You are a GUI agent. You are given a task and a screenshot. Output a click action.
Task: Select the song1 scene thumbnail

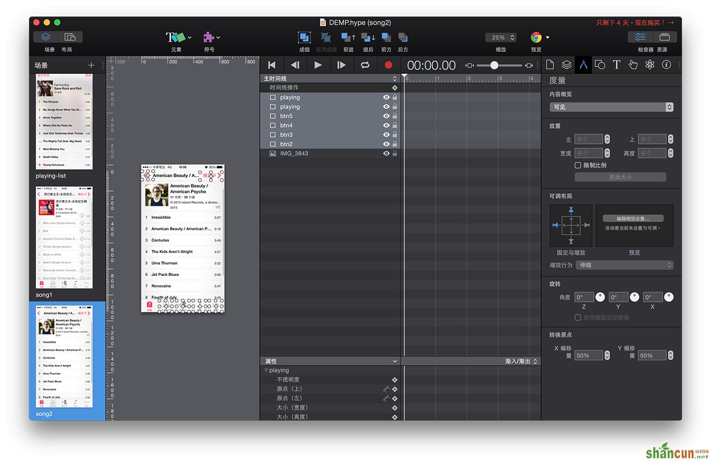(64, 237)
